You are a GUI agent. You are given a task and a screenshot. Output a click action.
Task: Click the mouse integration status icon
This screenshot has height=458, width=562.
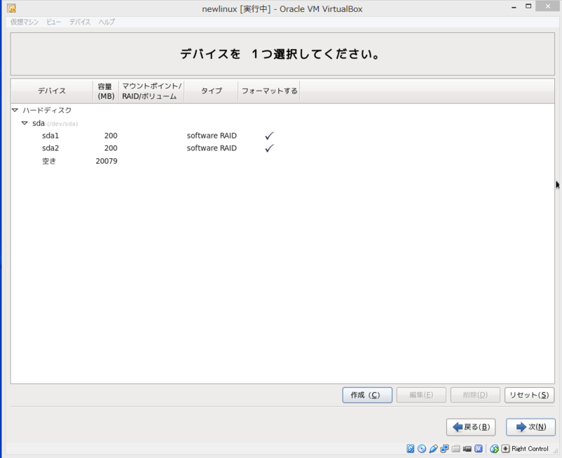(495, 449)
